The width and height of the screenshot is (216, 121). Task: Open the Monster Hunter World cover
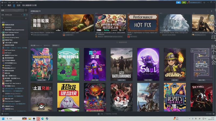pos(148,97)
